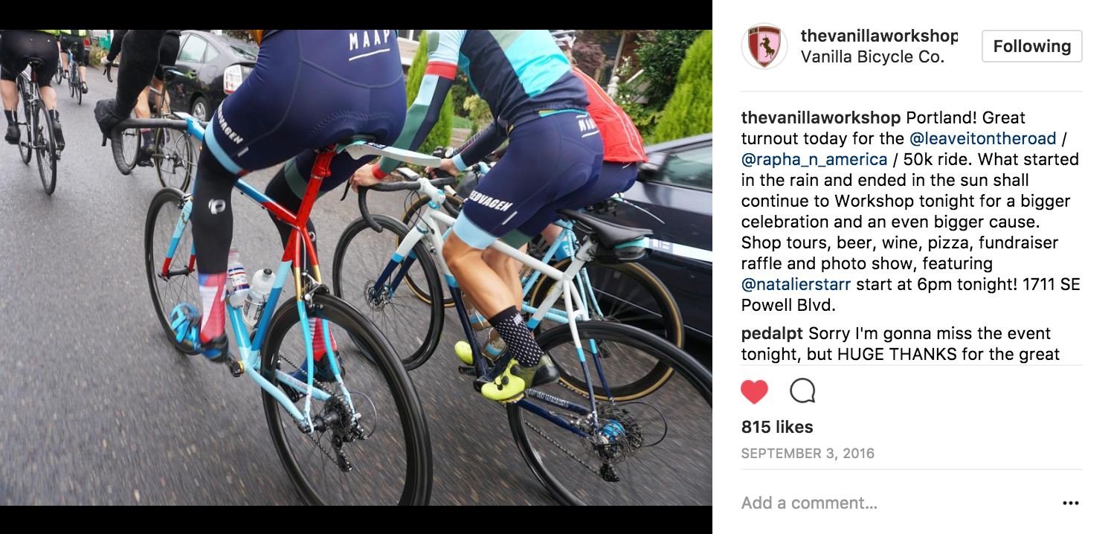Click the comment speech bubble icon

[x=802, y=391]
